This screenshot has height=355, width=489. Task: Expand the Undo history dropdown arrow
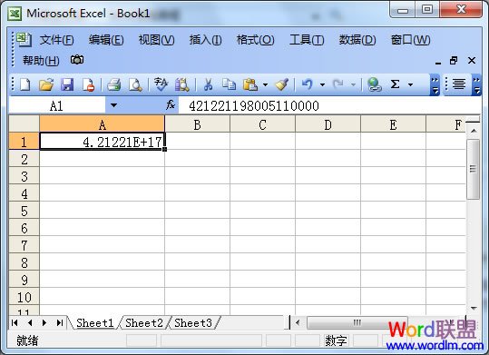tap(322, 84)
